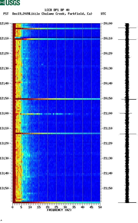The width and height of the screenshot is (138, 223).
Task: Click the 10 Hz frequency axis label
Action: (x=30, y=207)
